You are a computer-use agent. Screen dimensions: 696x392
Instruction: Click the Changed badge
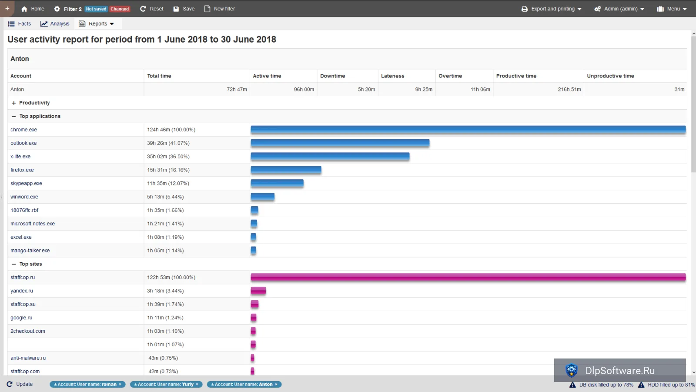pos(120,9)
